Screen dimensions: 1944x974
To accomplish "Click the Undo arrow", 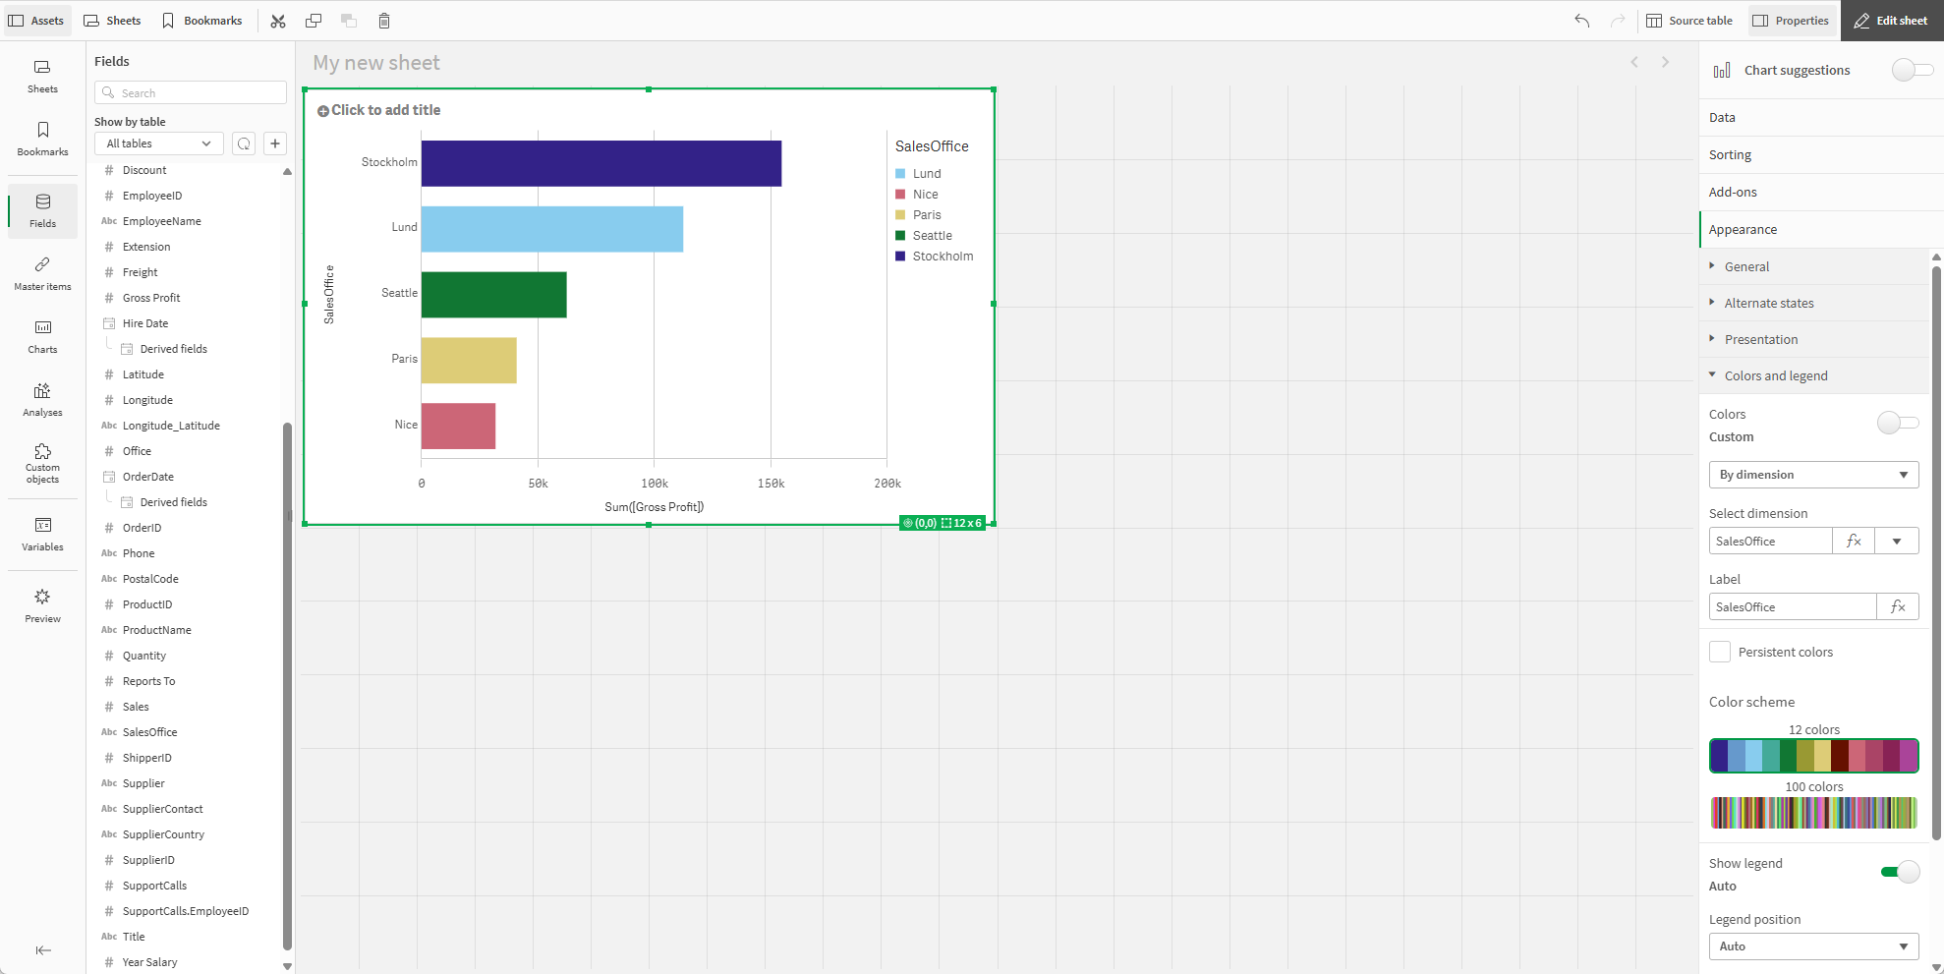I will [1581, 20].
